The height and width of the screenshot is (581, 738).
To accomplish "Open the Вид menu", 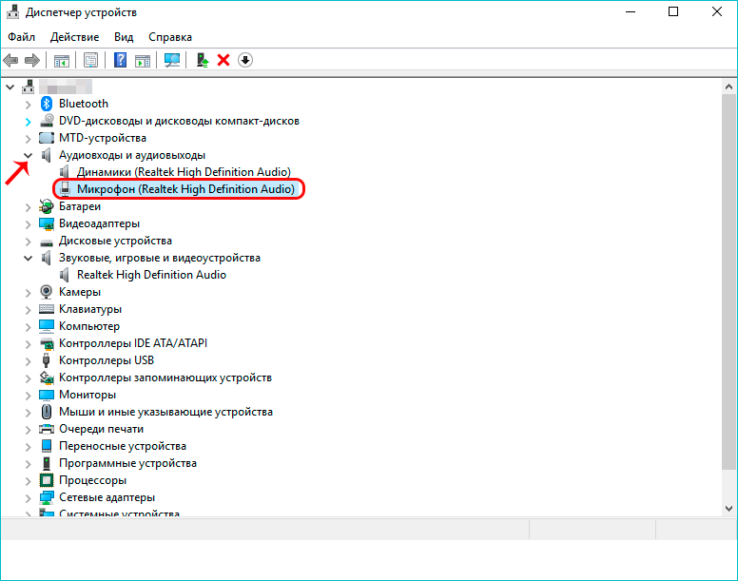I will click(124, 37).
